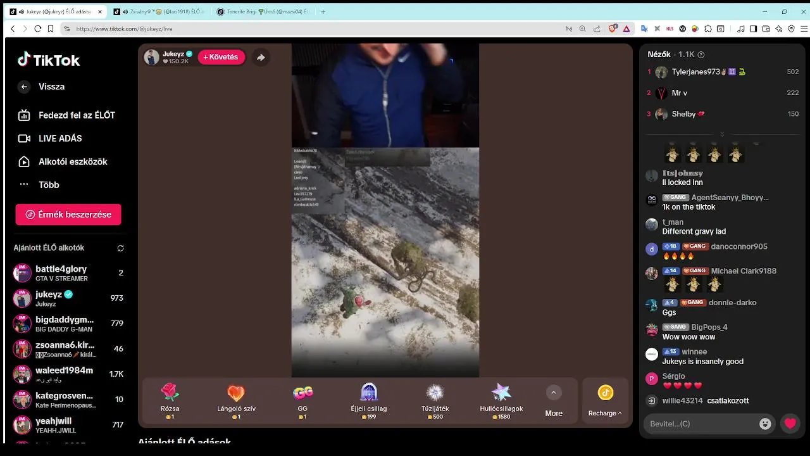The image size is (810, 456).
Task: Go back using the Vissza arrow
Action: tap(24, 87)
